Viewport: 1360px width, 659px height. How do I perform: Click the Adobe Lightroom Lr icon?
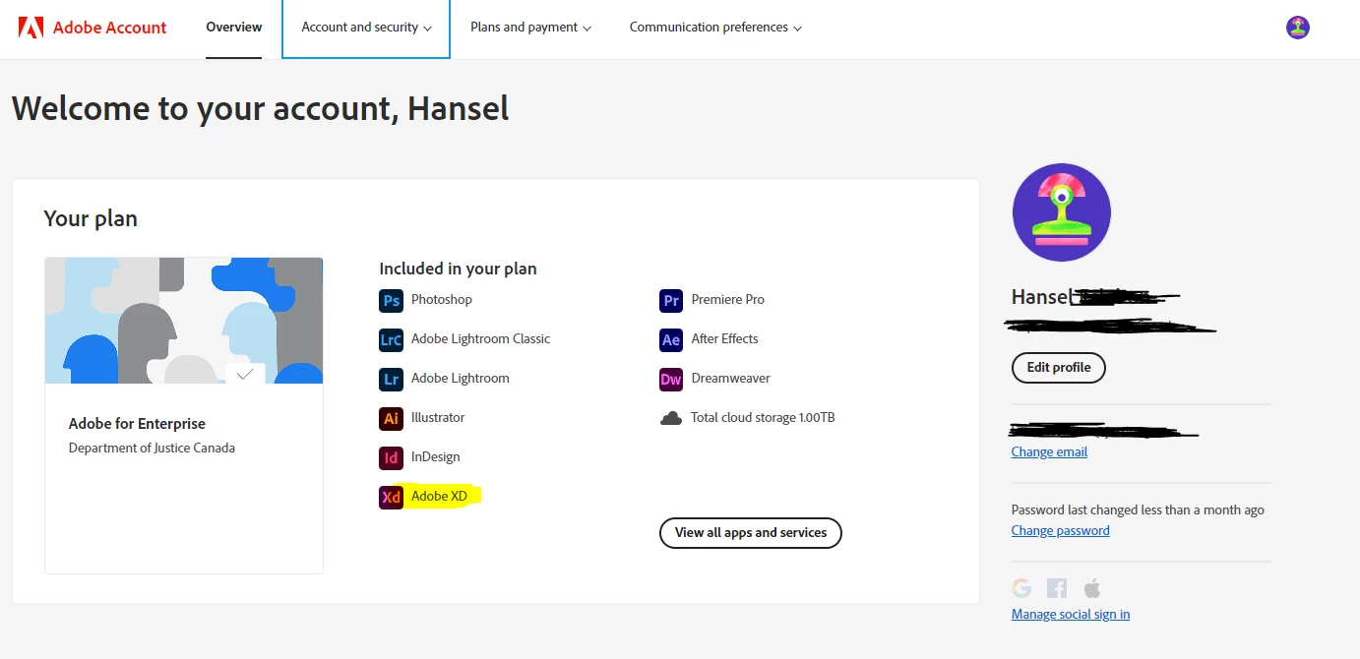pos(391,380)
